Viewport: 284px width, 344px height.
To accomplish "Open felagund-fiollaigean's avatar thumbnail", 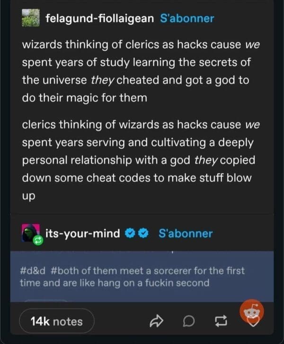I will click(31, 18).
